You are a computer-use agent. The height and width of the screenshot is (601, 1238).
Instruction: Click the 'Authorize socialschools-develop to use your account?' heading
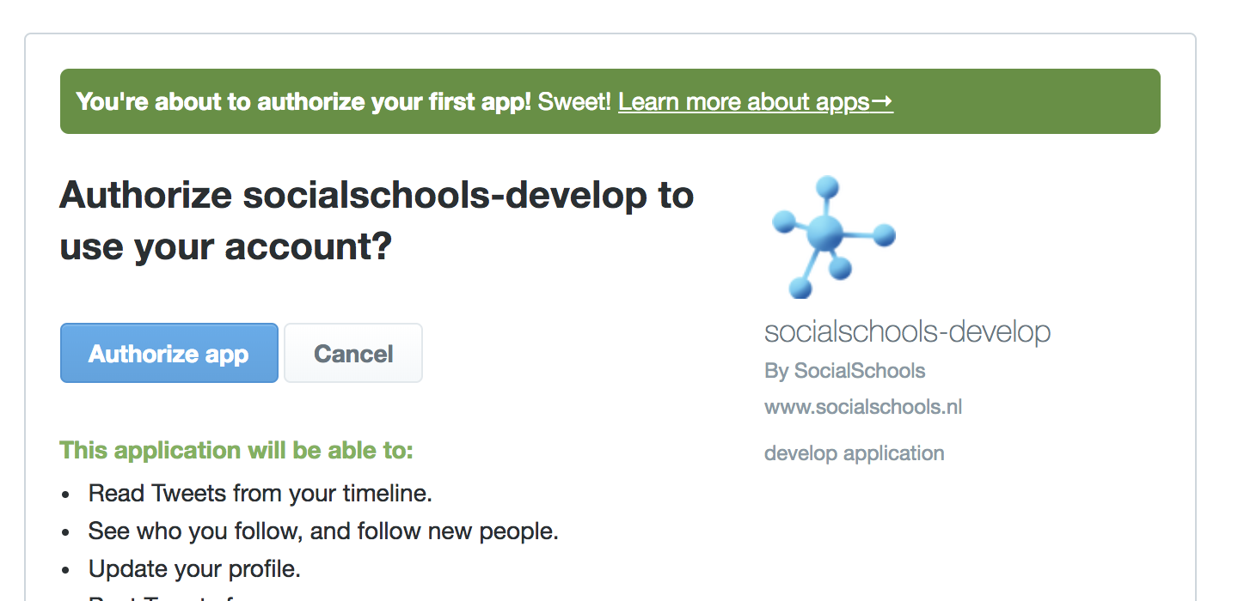tap(377, 221)
